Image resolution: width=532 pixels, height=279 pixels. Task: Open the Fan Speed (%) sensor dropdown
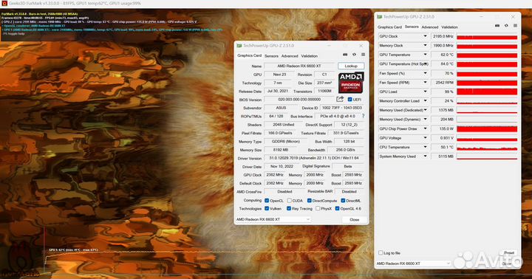click(425, 73)
